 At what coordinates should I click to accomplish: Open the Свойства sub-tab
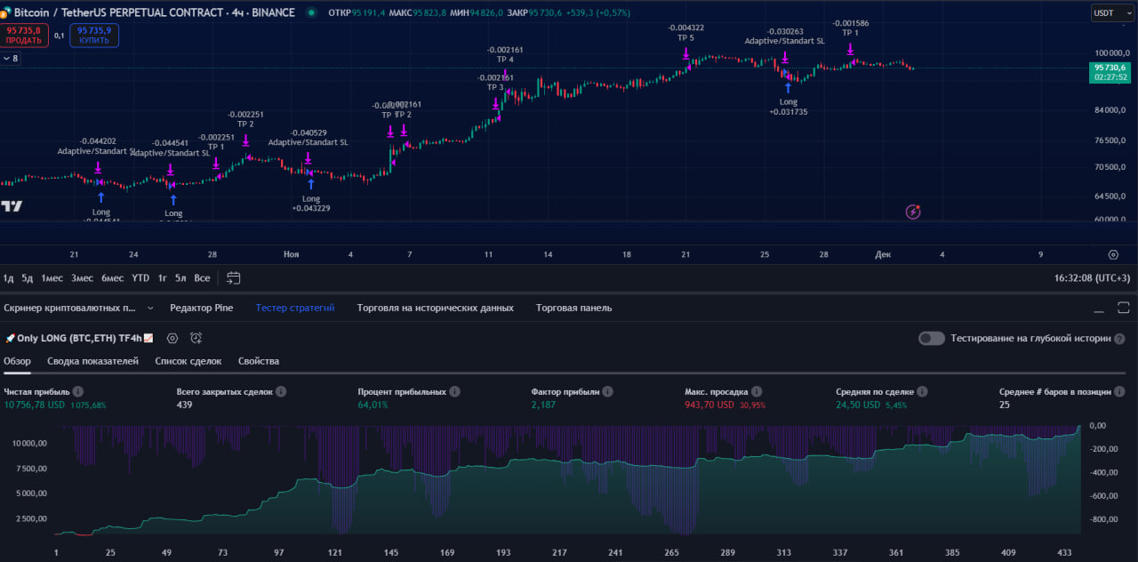tap(259, 361)
